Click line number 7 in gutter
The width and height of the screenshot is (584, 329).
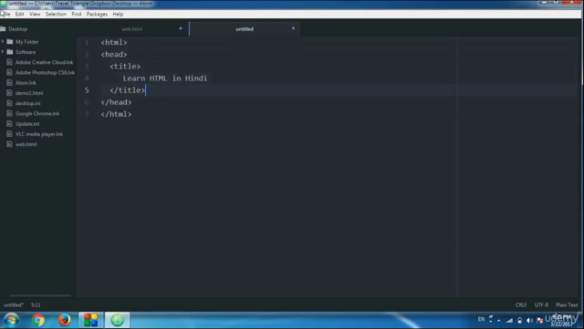[x=87, y=114]
